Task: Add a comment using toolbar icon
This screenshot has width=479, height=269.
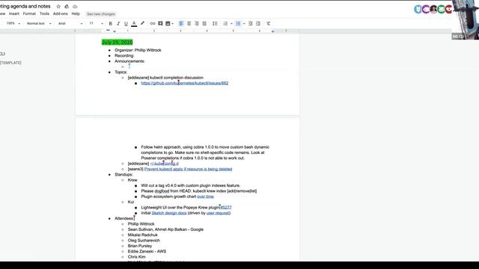Action: tap(160, 23)
